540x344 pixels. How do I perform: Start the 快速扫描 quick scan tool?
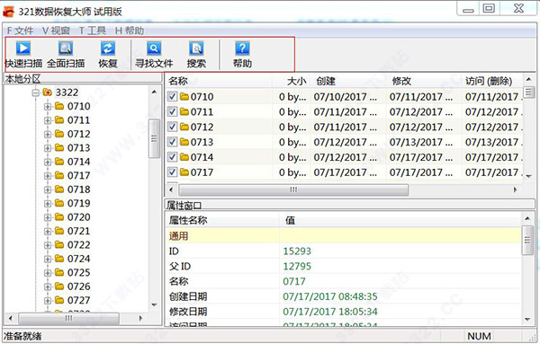pyautogui.click(x=23, y=54)
